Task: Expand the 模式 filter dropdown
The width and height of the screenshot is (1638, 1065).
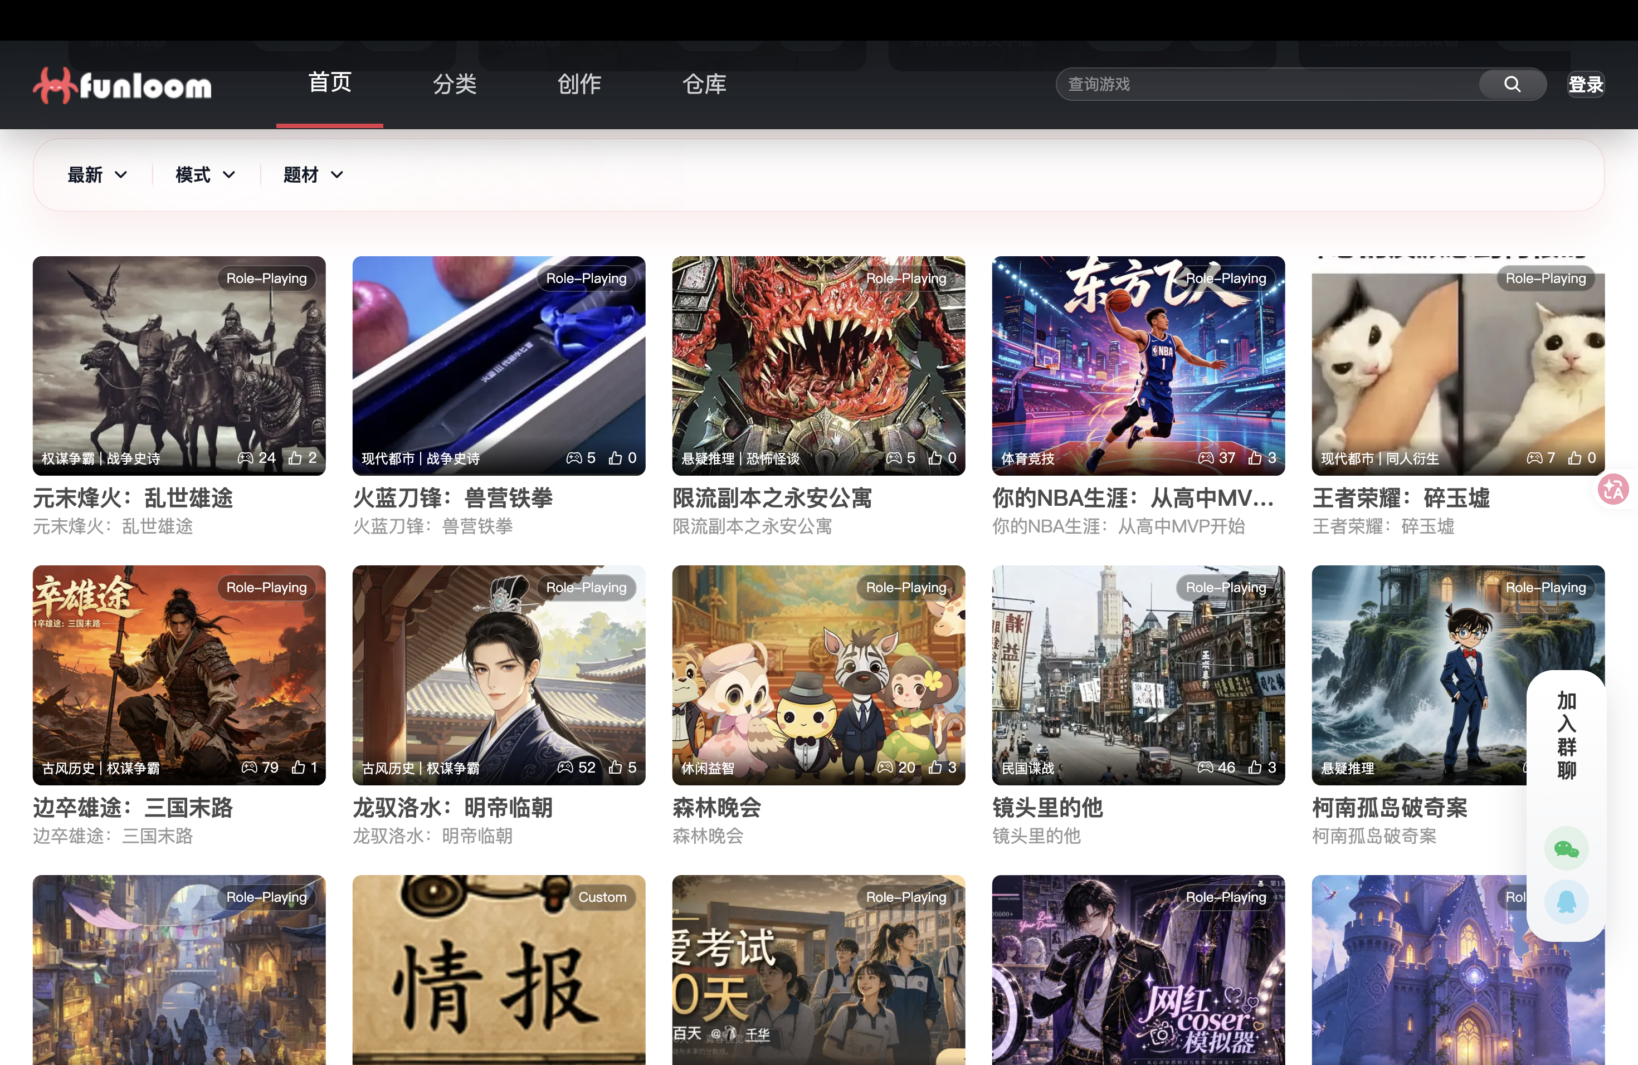Action: (x=205, y=175)
